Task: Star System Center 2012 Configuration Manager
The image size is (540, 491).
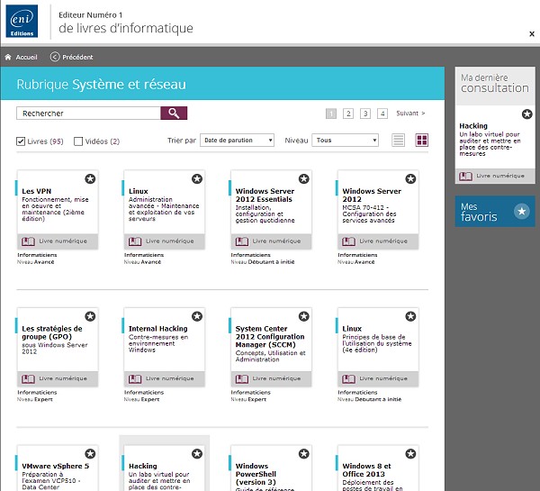Action: 304,316
